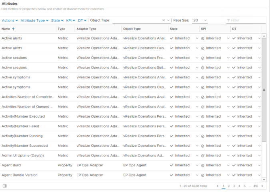Click KPI disabled icon in Agent Build row
270x192 pixels.
[x=203, y=166]
